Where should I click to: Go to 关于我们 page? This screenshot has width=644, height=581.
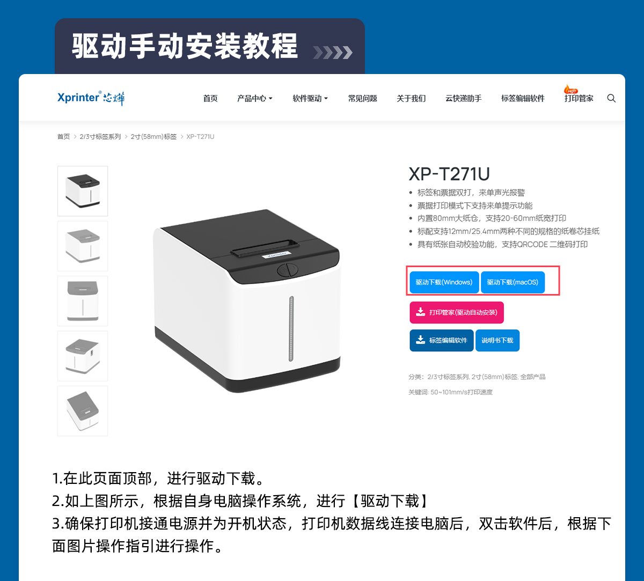(x=411, y=98)
